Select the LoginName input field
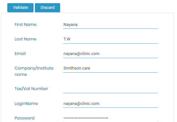Viewport: 177px width, 122px height. point(111,104)
